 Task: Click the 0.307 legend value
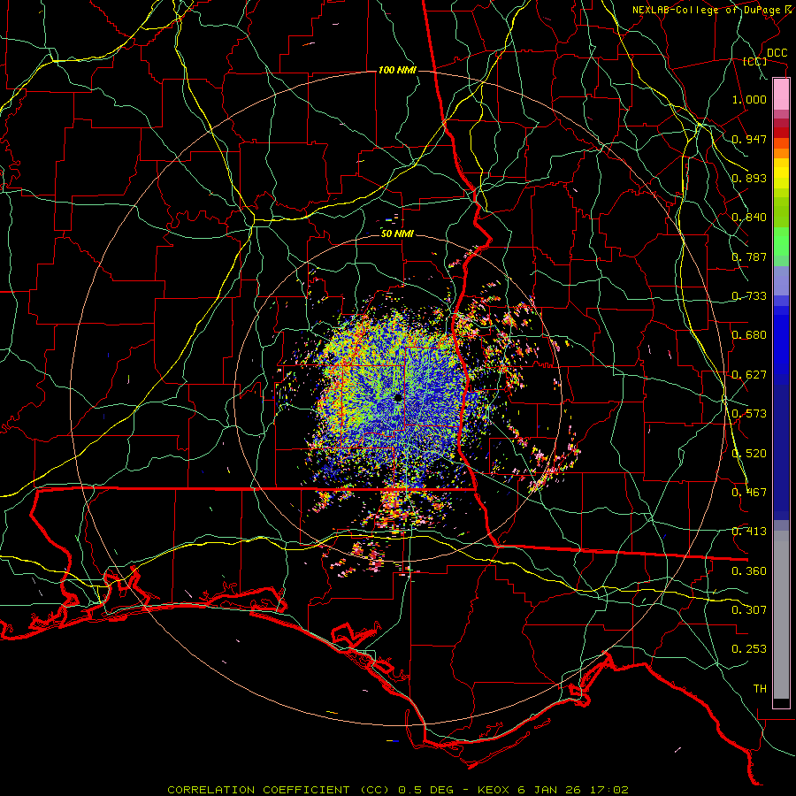749,610
